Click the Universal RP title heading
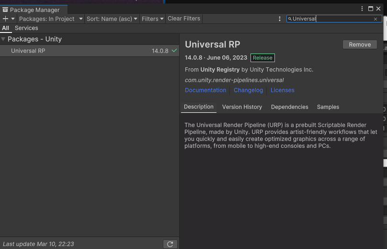This screenshot has width=387, height=249. pyautogui.click(x=213, y=44)
